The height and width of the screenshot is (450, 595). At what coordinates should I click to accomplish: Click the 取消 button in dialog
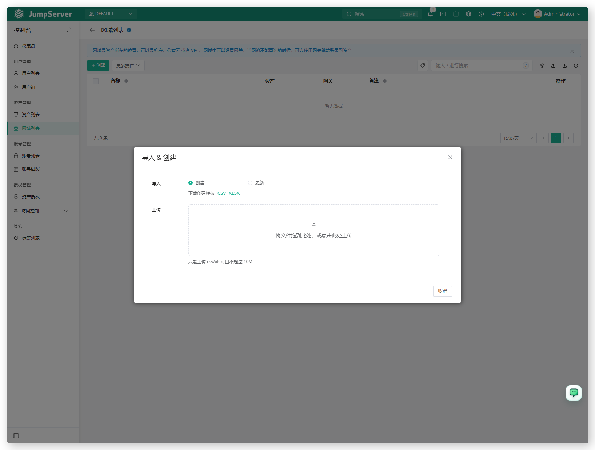pyautogui.click(x=442, y=291)
